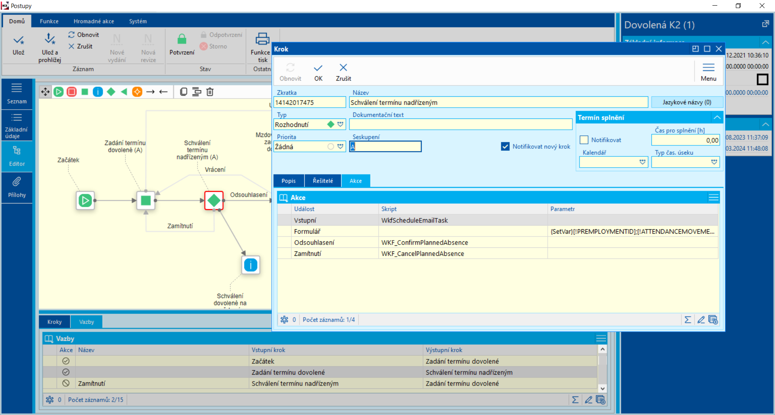This screenshot has height=415, width=775.
Task: Click the green play Start step icon in toolbar
Action: [59, 92]
